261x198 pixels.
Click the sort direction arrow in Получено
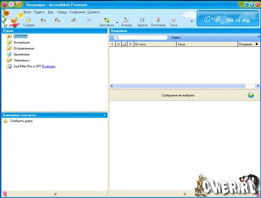[257, 44]
